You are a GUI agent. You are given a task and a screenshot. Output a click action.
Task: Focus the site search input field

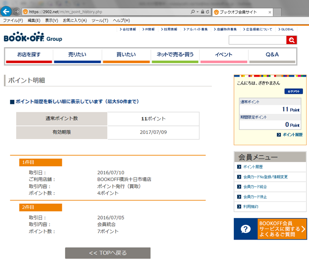tap(257, 40)
